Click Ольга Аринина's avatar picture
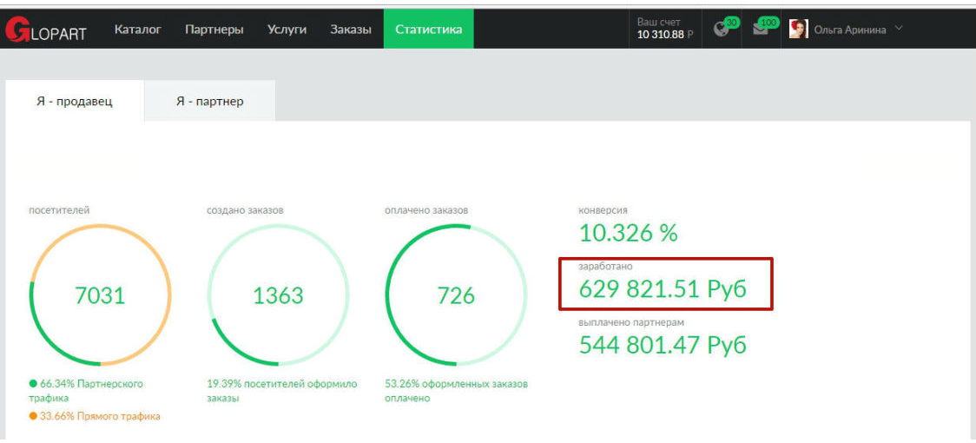 [798, 30]
